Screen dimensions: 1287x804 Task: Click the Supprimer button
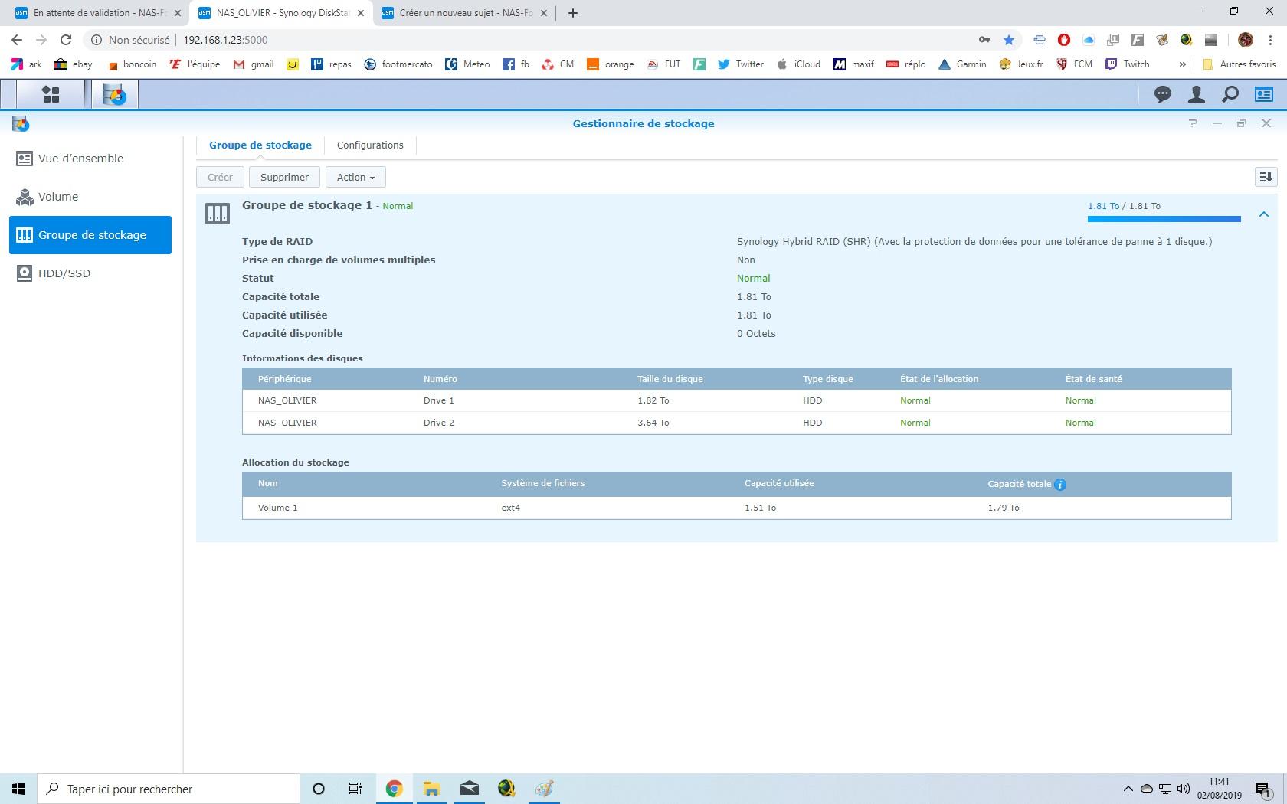point(284,177)
